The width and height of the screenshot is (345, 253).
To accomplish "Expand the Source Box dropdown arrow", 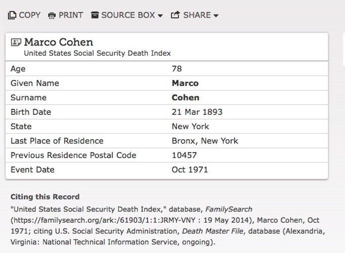I will click(x=160, y=16).
